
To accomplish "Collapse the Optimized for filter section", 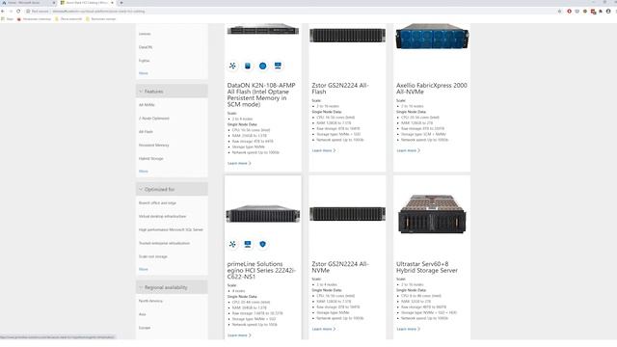I will (x=172, y=189).
